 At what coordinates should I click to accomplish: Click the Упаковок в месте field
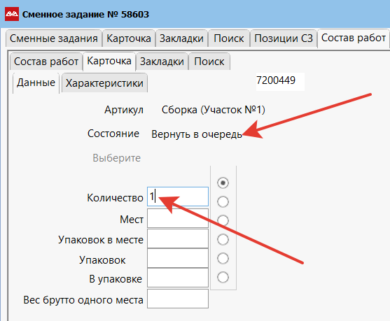[178, 238]
